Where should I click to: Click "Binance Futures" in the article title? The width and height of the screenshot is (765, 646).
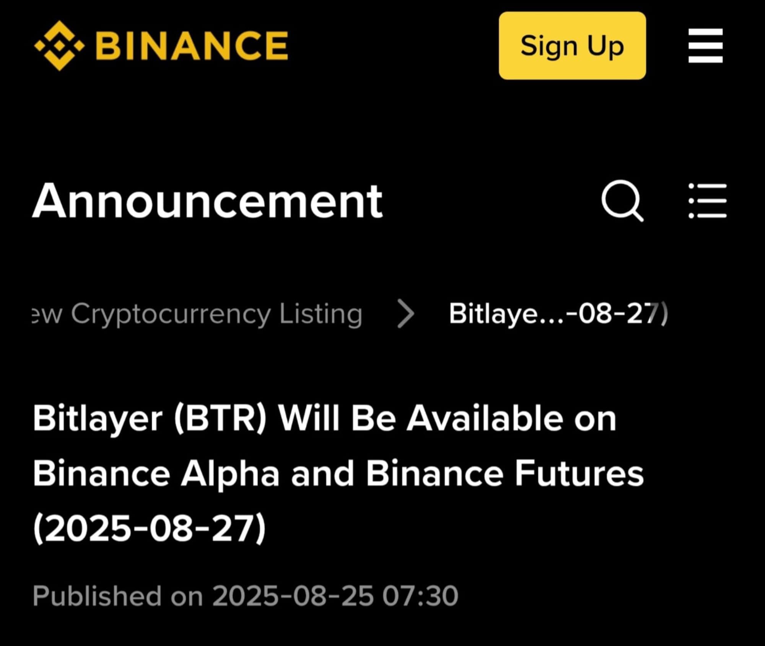click(x=505, y=474)
